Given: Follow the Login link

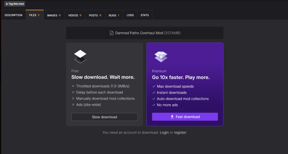Looking at the screenshot, I should click(164, 132).
